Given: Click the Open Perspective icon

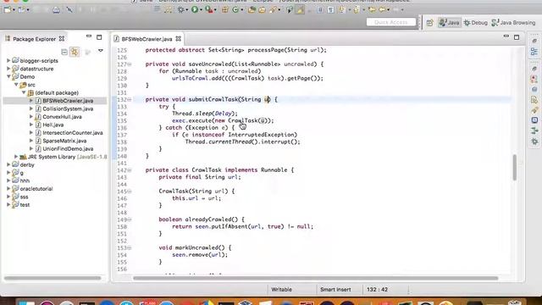Looking at the screenshot, I should (429, 23).
